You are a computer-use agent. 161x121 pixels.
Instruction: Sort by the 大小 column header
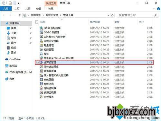pyautogui.click(x=141, y=22)
